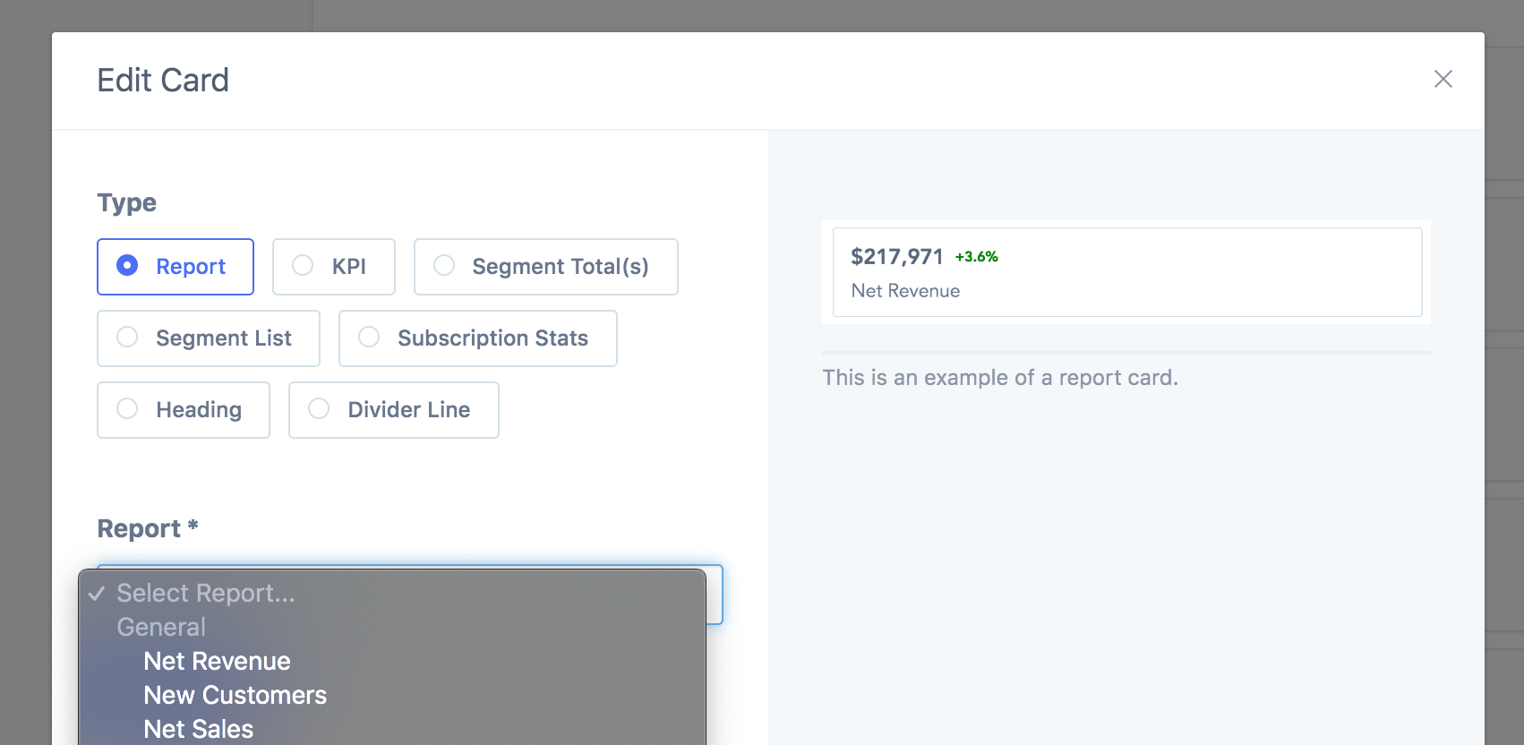Click the 'Edit Card' dialog title
1524x745 pixels.
point(163,81)
